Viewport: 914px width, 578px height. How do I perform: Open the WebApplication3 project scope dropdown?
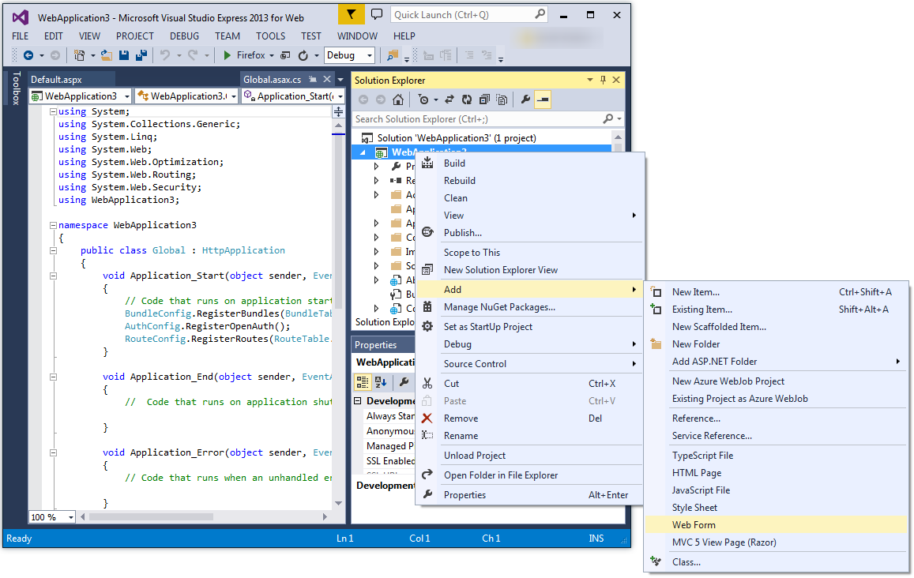pyautogui.click(x=126, y=96)
